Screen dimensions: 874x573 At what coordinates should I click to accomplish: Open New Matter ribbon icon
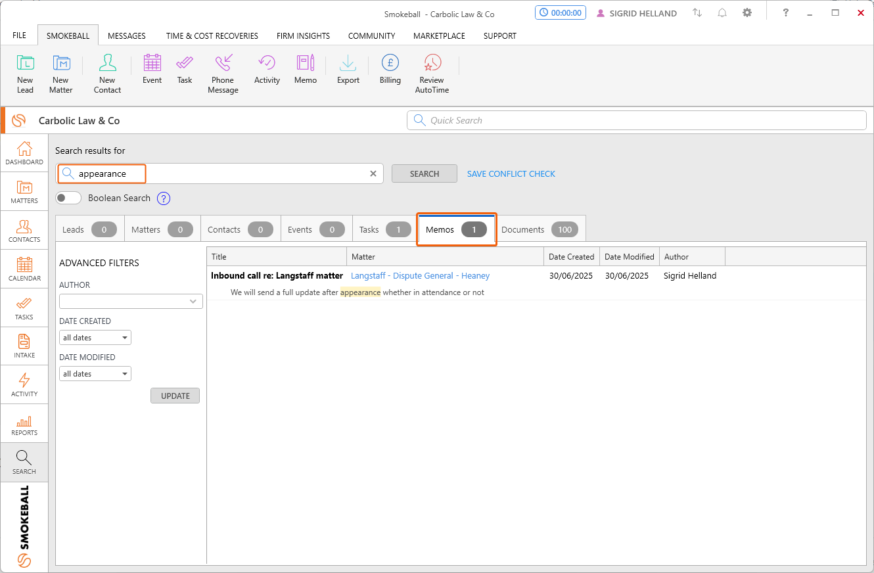tap(60, 74)
